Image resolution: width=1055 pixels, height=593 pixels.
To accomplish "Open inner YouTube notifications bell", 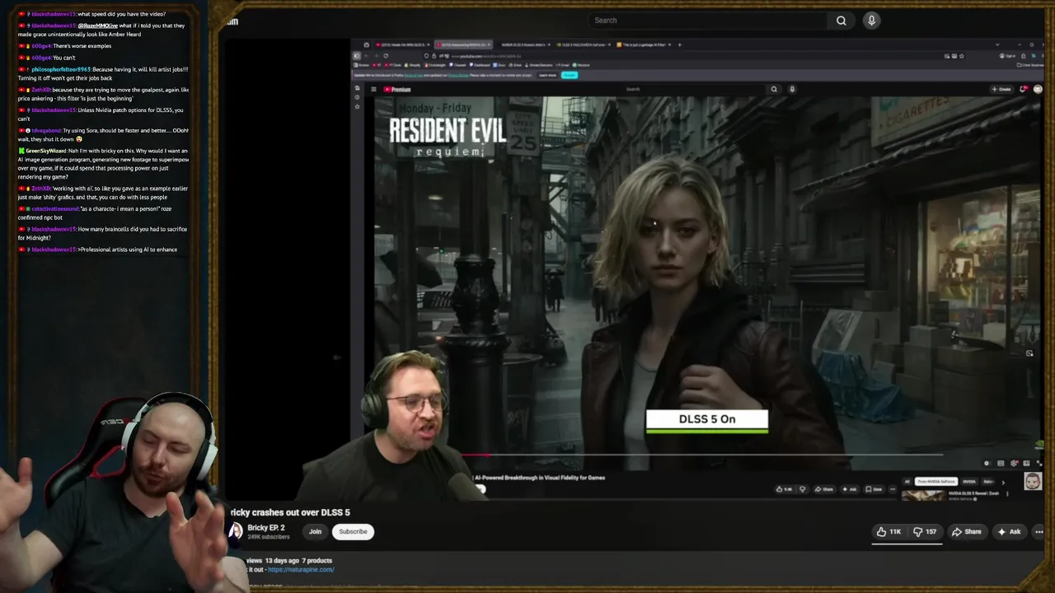I will (x=1024, y=89).
